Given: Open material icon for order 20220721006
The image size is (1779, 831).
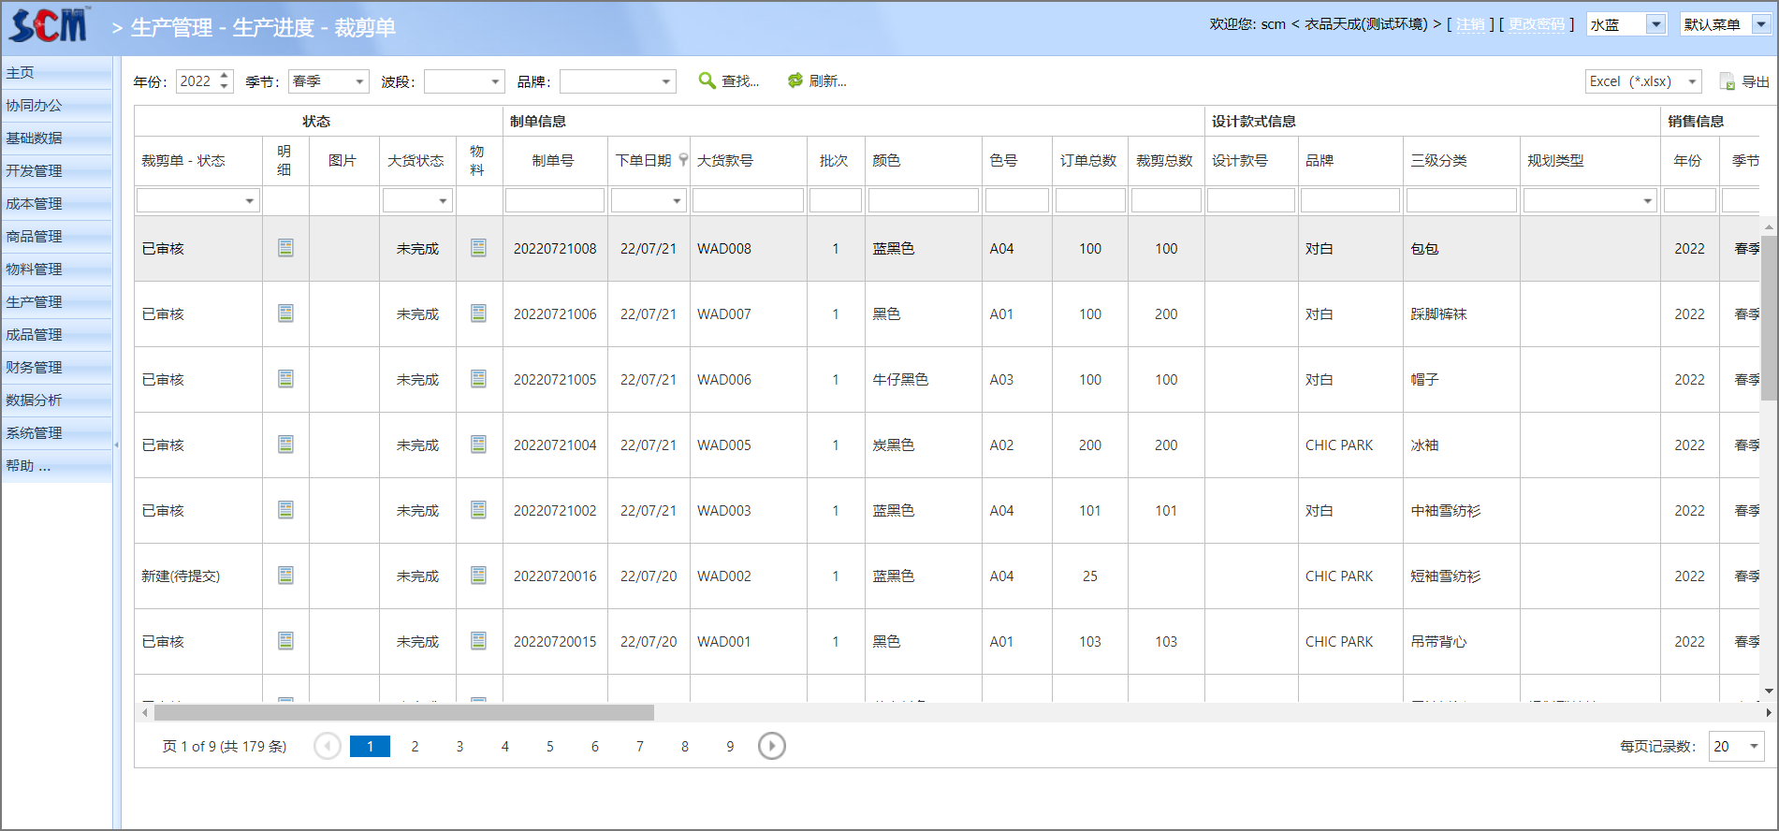Looking at the screenshot, I should click(478, 313).
